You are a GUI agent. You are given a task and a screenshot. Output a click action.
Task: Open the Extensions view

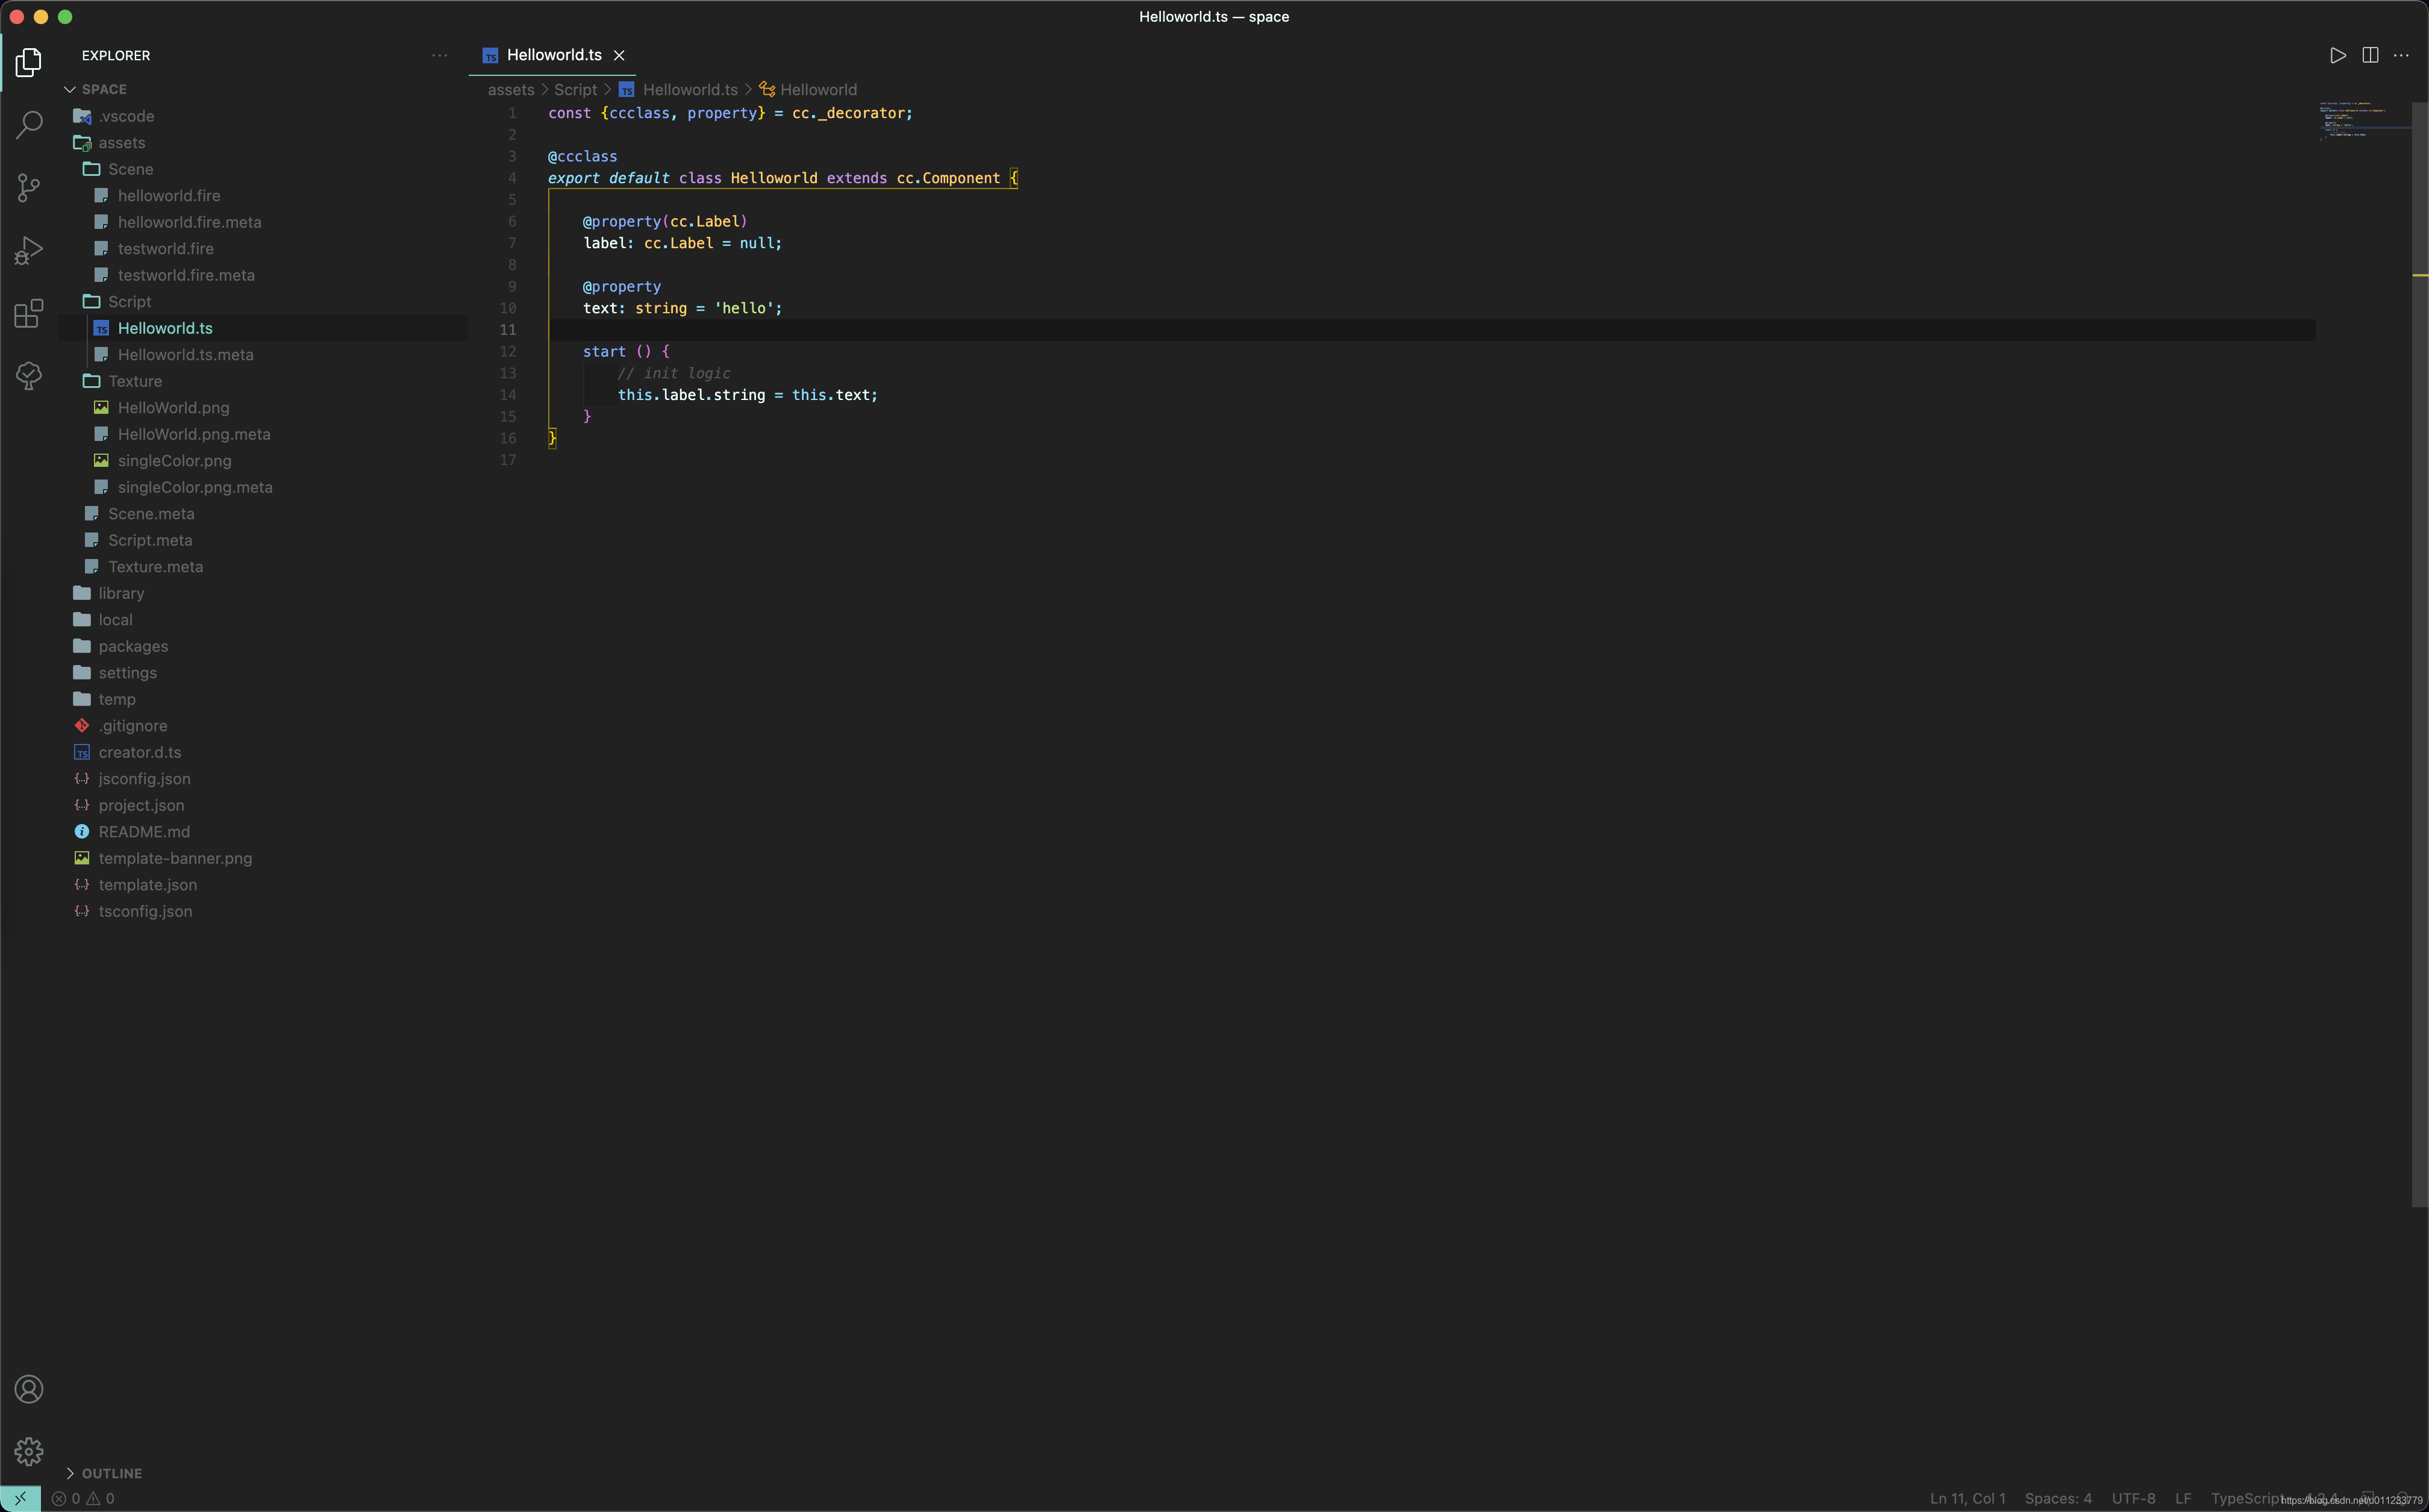tap(29, 313)
